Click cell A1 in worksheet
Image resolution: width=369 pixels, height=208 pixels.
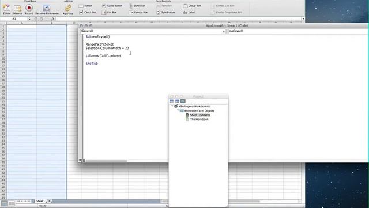click(x=22, y=27)
